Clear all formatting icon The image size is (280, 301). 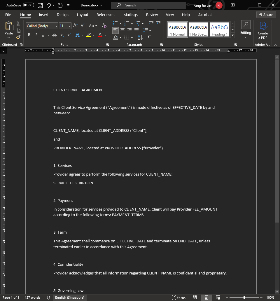104,26
